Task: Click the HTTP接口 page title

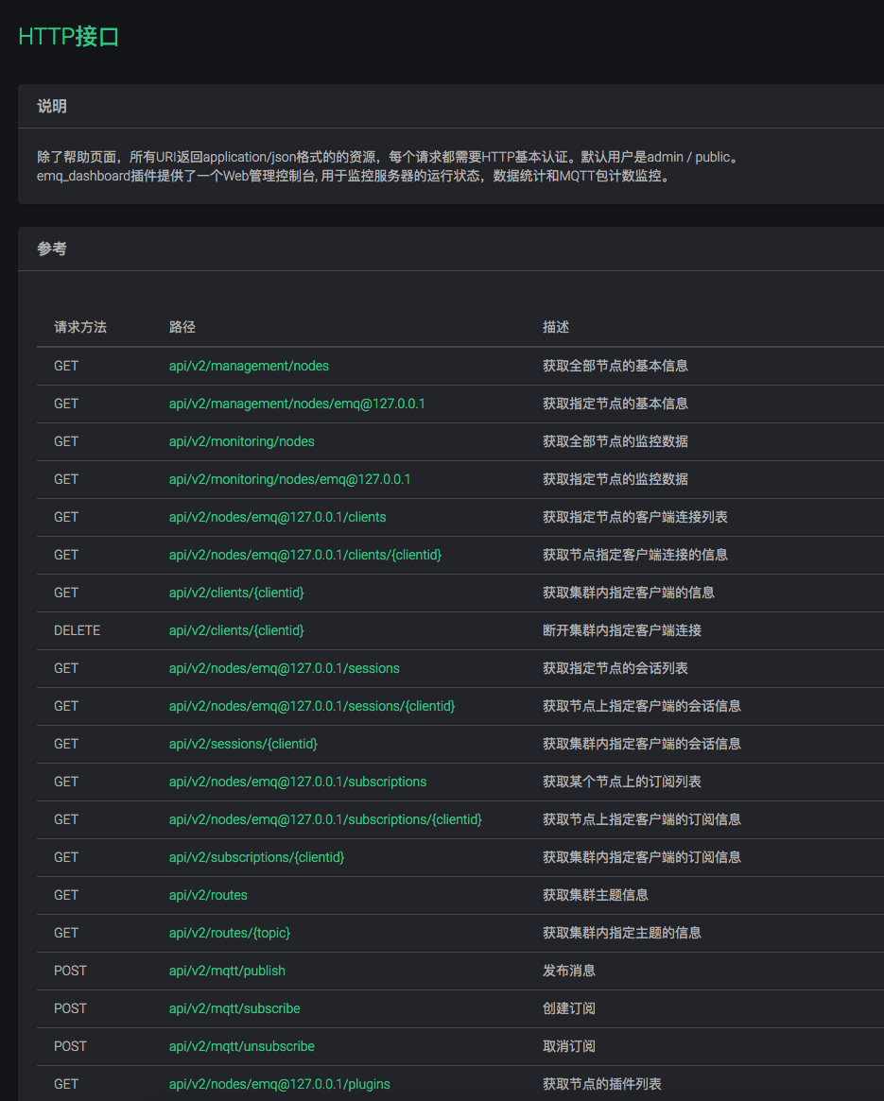Action: [x=68, y=37]
